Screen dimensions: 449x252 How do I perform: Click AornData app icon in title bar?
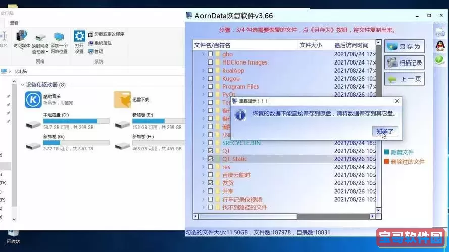click(x=189, y=16)
